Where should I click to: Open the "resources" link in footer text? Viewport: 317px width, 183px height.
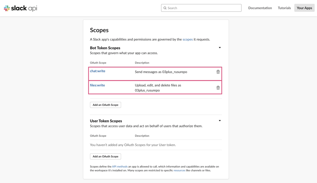pos(179,170)
